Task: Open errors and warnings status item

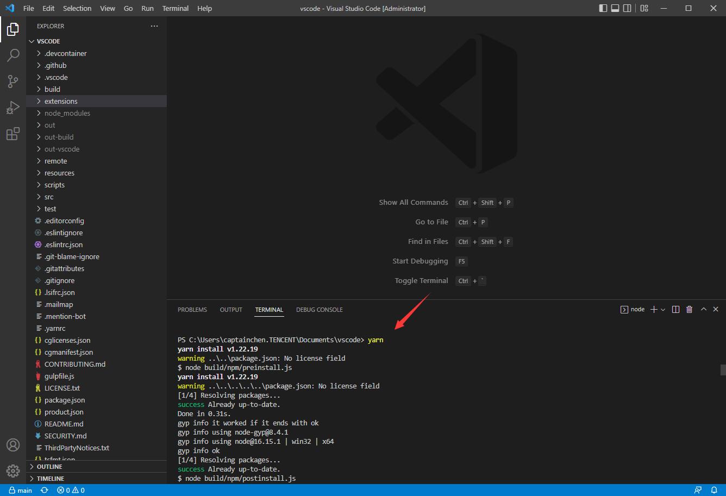Action: pyautogui.click(x=71, y=490)
